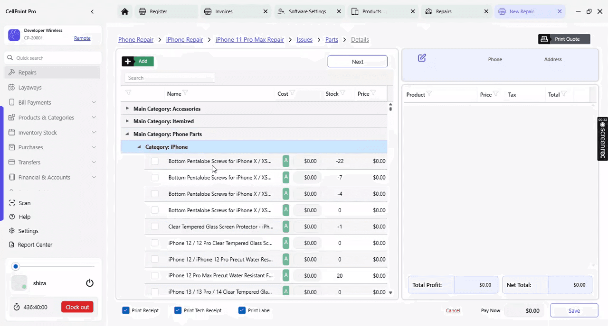Screen dimensions: 608x326
Task: Click the slider handle above shiza
Action: coord(16,266)
